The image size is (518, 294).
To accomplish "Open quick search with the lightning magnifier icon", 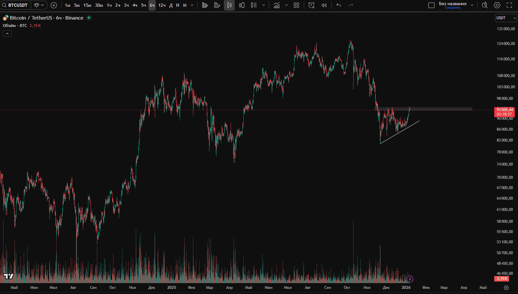I will [485, 5].
